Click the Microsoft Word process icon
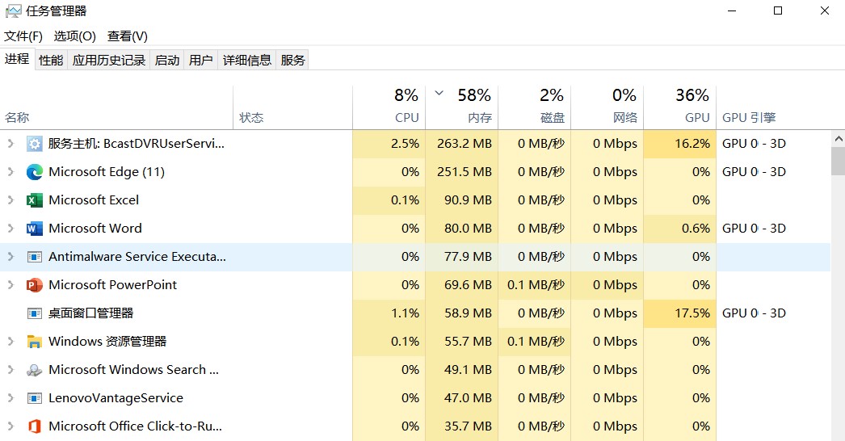The width and height of the screenshot is (845, 441). 35,229
